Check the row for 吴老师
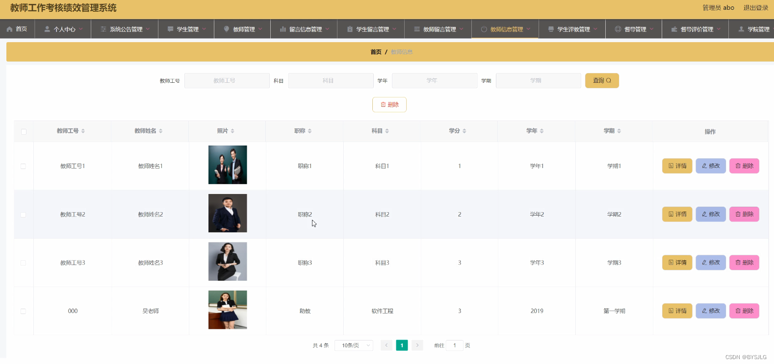Image resolution: width=774 pixels, height=364 pixels. click(23, 311)
